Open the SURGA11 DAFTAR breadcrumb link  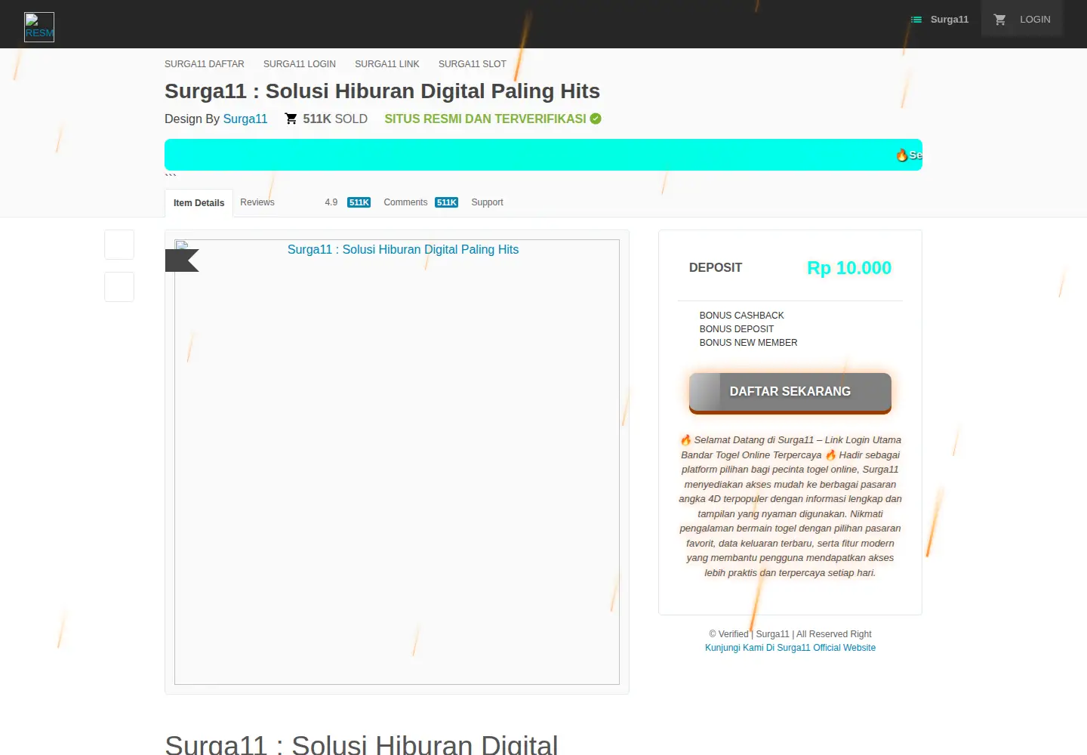(x=205, y=64)
